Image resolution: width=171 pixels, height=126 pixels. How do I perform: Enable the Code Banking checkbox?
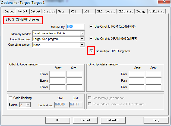pos(10,98)
